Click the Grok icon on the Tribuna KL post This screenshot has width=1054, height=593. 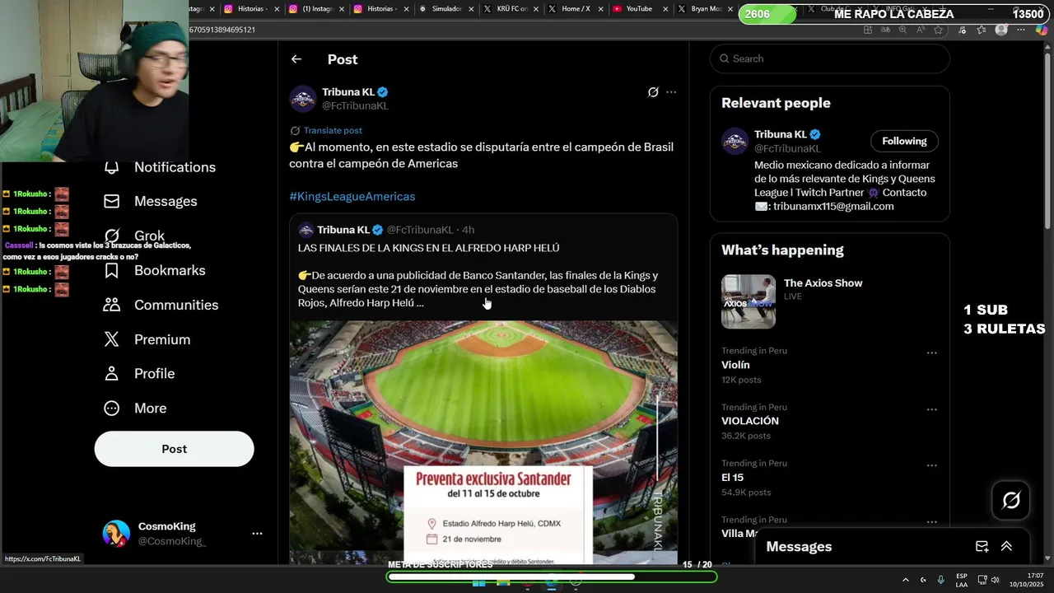[653, 92]
